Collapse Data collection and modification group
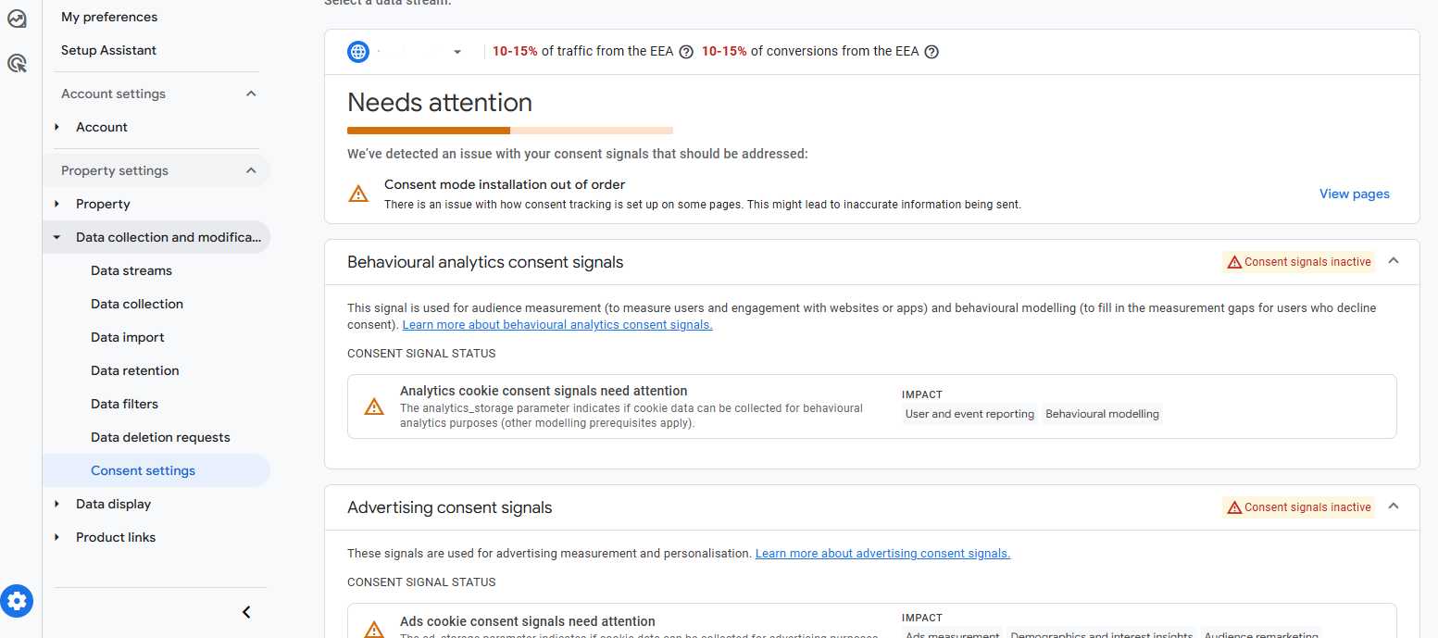This screenshot has width=1438, height=638. point(57,237)
